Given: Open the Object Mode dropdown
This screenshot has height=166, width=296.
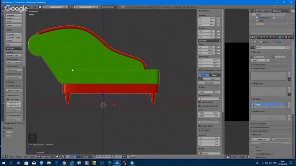Looking at the screenshot, I should [46, 157].
